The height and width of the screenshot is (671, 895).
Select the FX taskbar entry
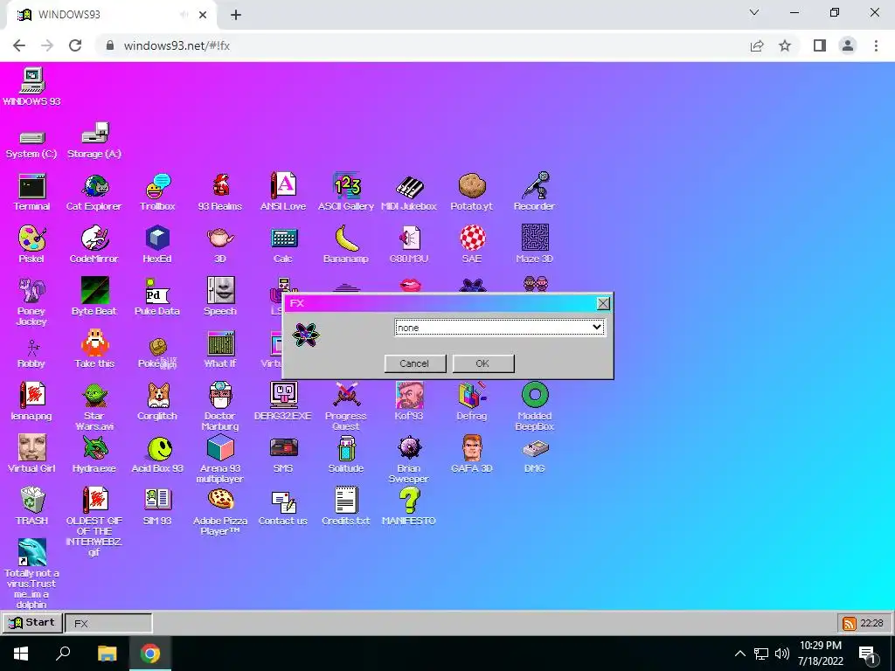click(x=108, y=623)
